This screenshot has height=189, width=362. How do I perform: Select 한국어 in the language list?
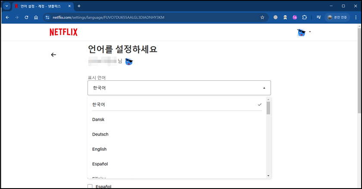point(177,104)
